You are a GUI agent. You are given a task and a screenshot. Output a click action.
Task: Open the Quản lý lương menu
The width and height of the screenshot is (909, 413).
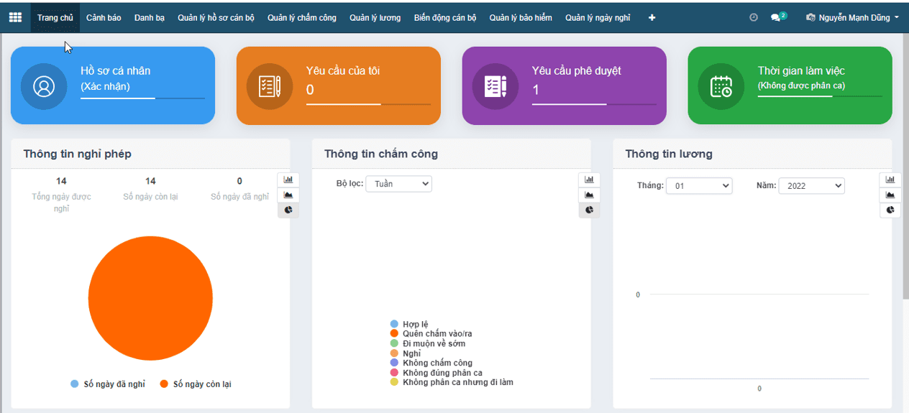(375, 17)
